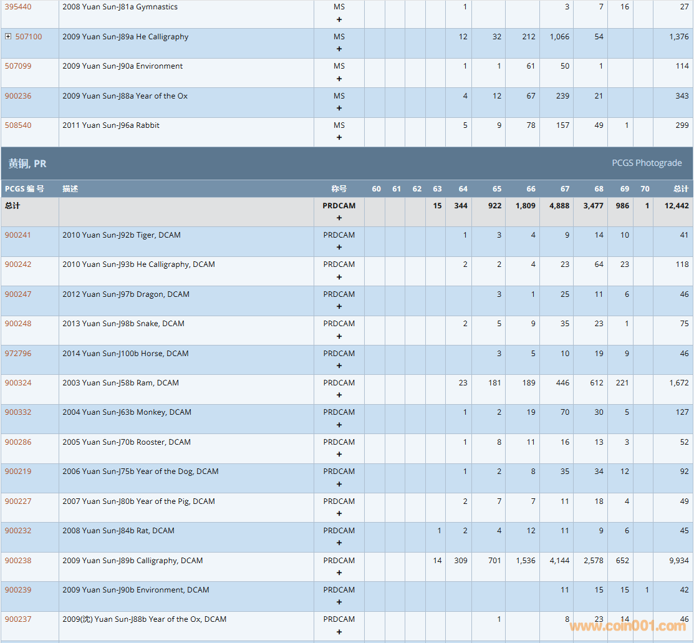The height and width of the screenshot is (643, 694).
Task: Click the PCGS 编号 column header
Action: [x=24, y=189]
